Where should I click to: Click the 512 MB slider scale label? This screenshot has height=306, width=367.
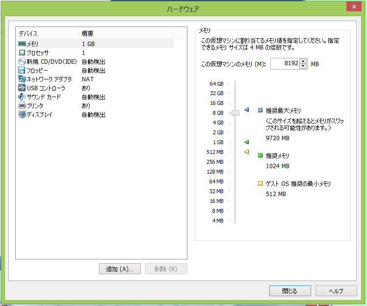click(215, 152)
